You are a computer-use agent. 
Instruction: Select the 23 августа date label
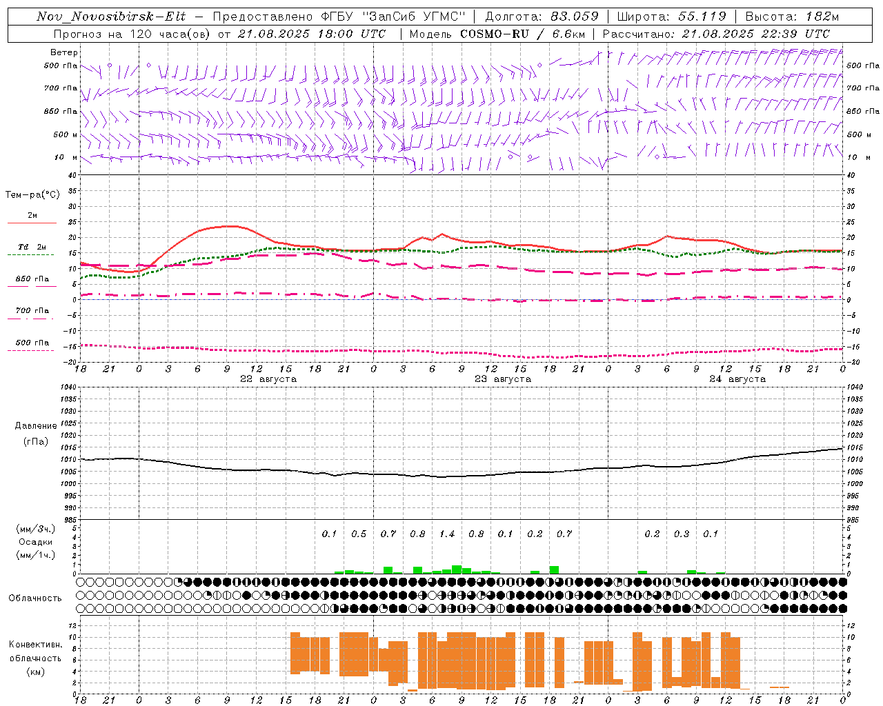(503, 379)
